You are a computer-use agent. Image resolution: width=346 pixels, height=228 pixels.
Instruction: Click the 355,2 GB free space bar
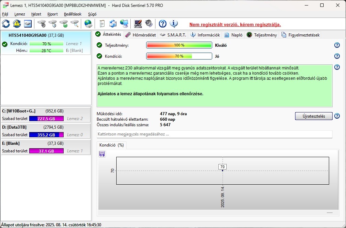pos(46,135)
